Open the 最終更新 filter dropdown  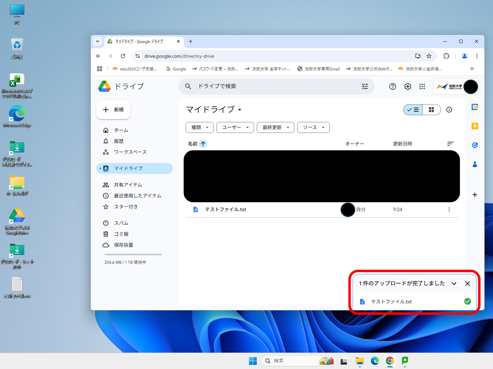275,128
